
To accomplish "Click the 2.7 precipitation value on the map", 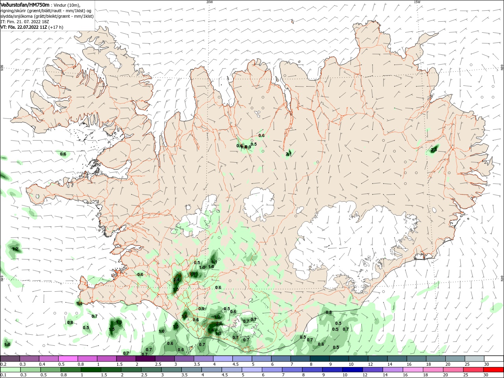I will click(x=219, y=323).
